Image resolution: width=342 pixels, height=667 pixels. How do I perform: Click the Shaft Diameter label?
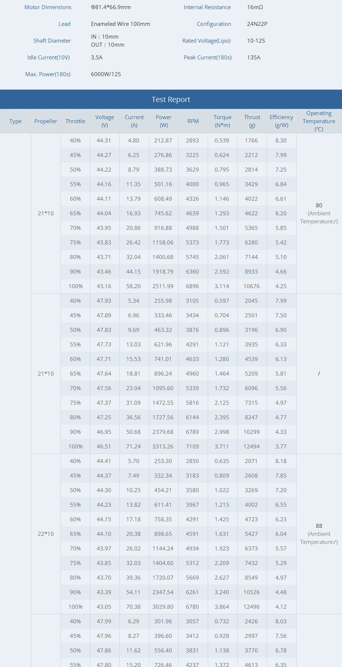[x=52, y=41]
